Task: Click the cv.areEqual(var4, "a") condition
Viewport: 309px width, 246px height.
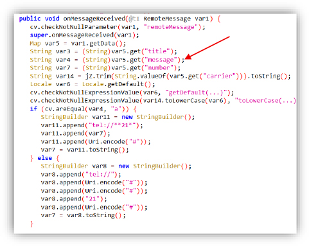Action: coord(85,109)
